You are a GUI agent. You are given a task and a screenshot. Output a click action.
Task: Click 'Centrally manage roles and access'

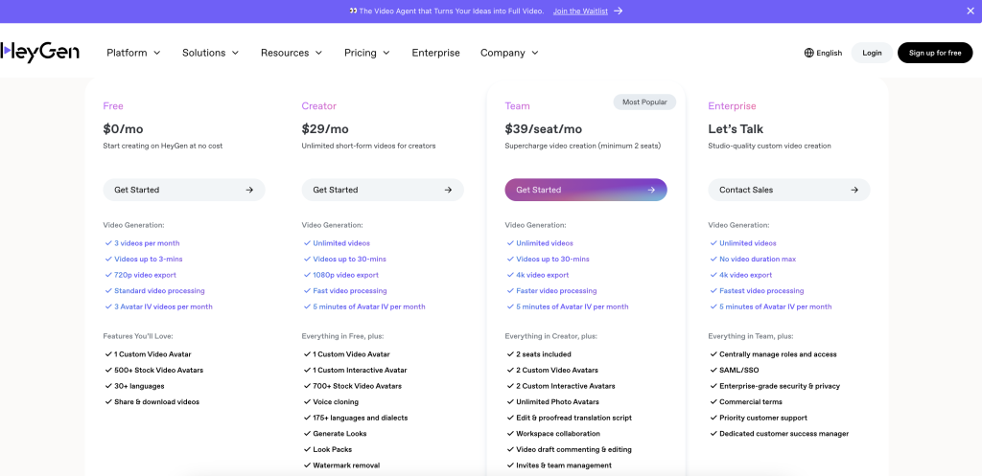point(778,354)
